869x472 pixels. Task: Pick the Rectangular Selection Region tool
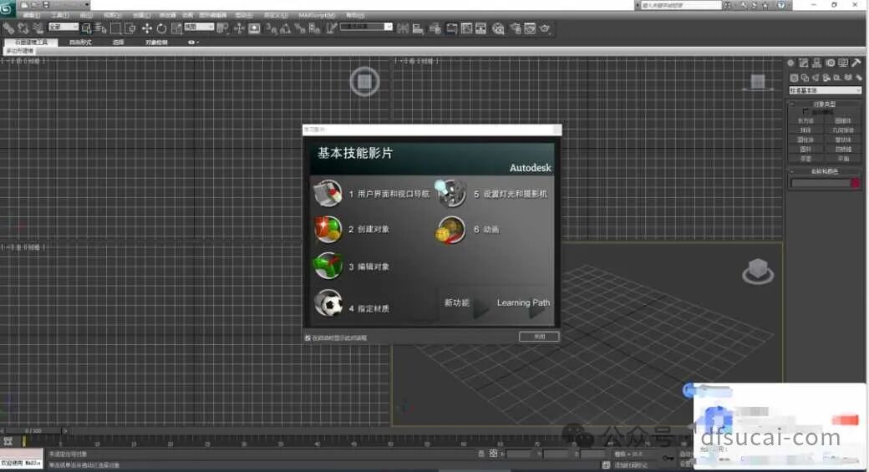pos(115,28)
